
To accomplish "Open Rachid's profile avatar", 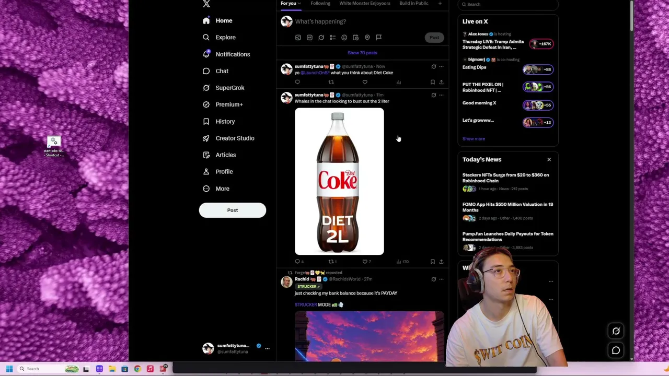I will tap(286, 282).
